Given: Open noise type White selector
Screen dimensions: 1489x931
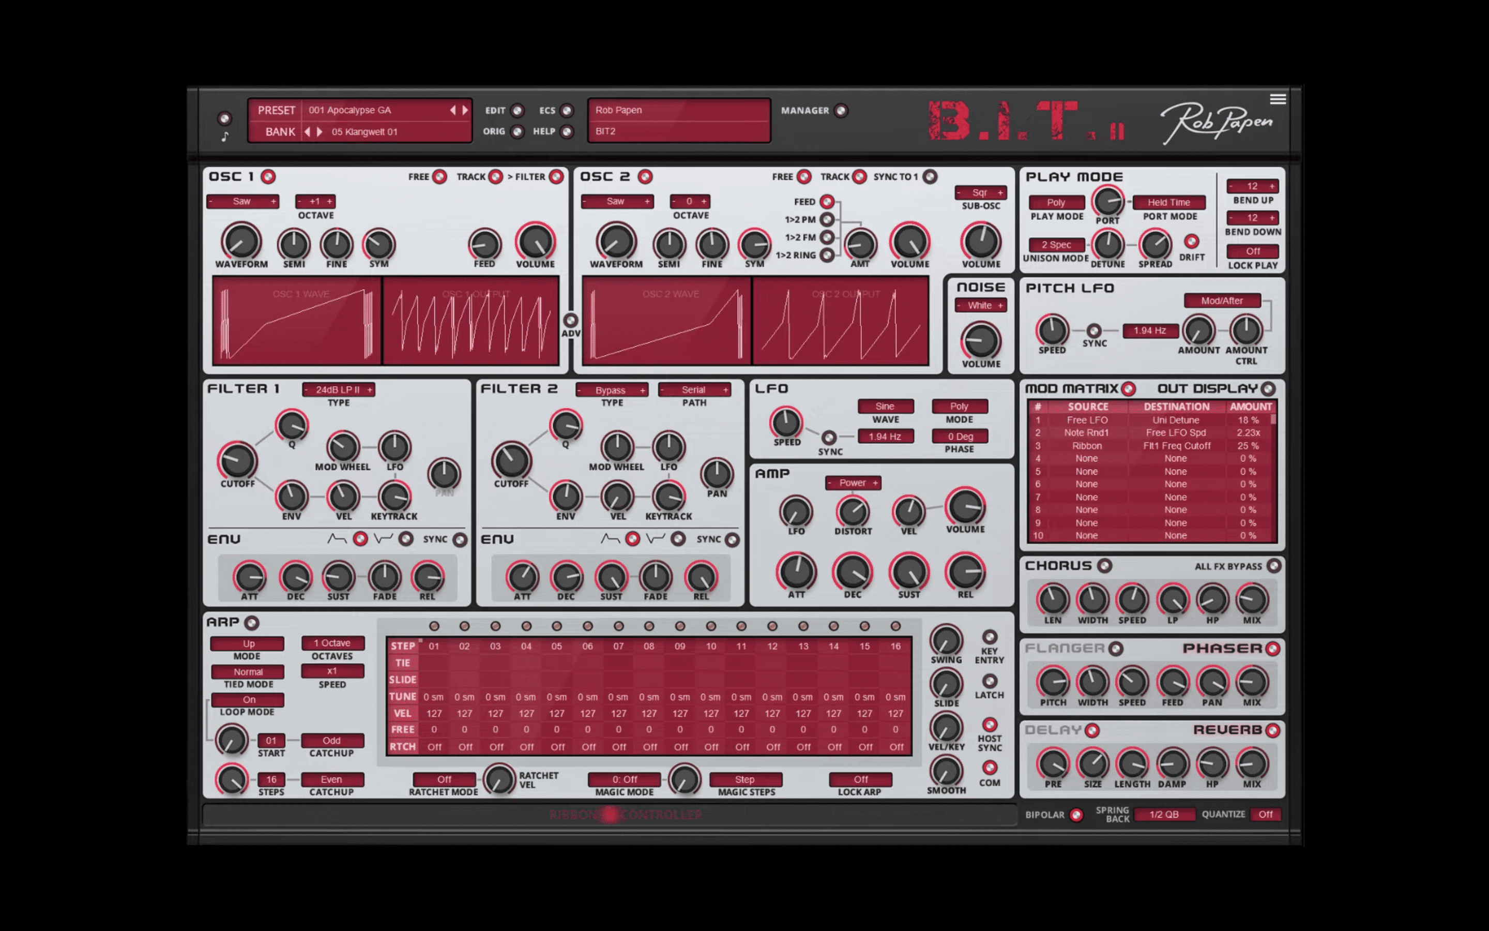Looking at the screenshot, I should [980, 305].
